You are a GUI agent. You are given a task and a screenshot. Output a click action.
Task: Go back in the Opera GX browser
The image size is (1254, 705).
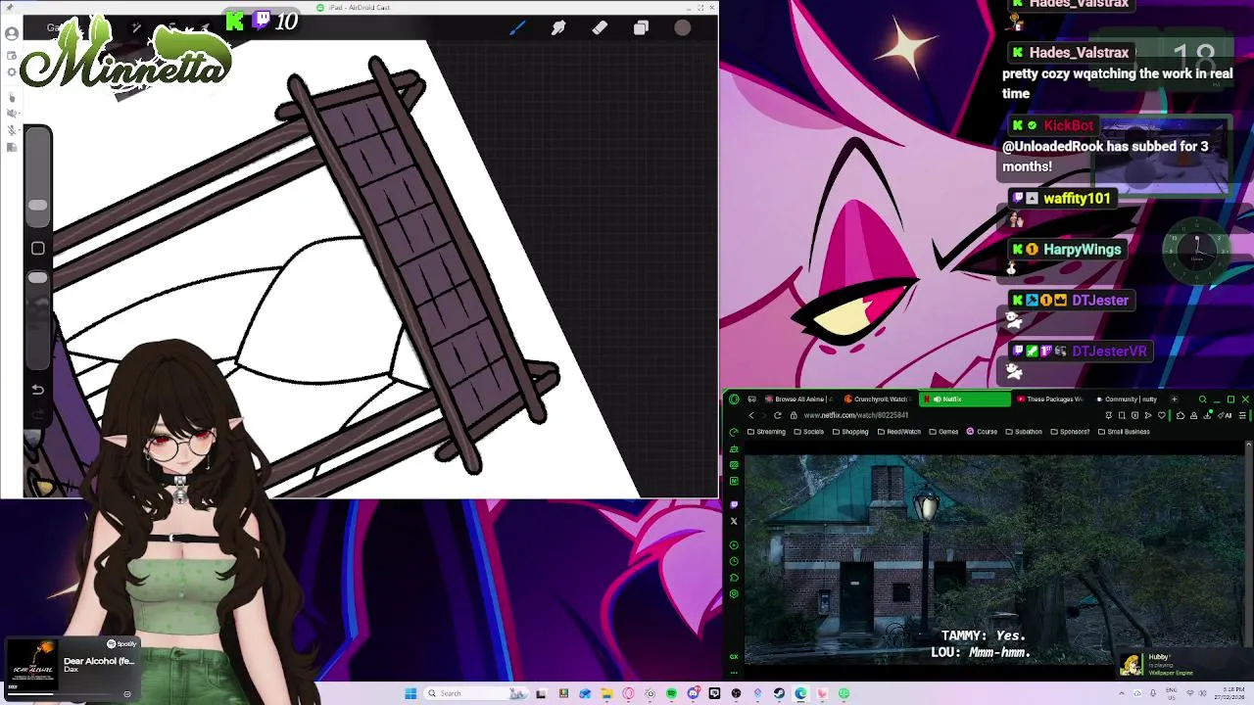751,415
